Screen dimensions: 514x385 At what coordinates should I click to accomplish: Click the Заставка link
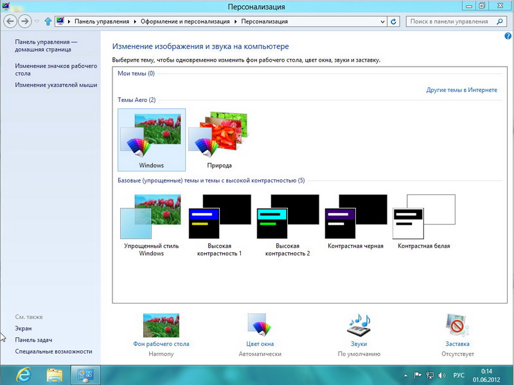(x=457, y=344)
